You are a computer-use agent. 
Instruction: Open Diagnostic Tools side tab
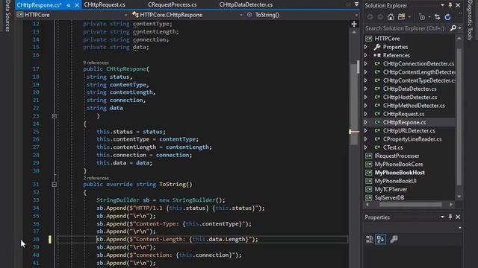(x=471, y=20)
